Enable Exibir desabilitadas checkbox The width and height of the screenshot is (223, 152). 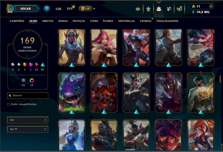click(x=9, y=104)
